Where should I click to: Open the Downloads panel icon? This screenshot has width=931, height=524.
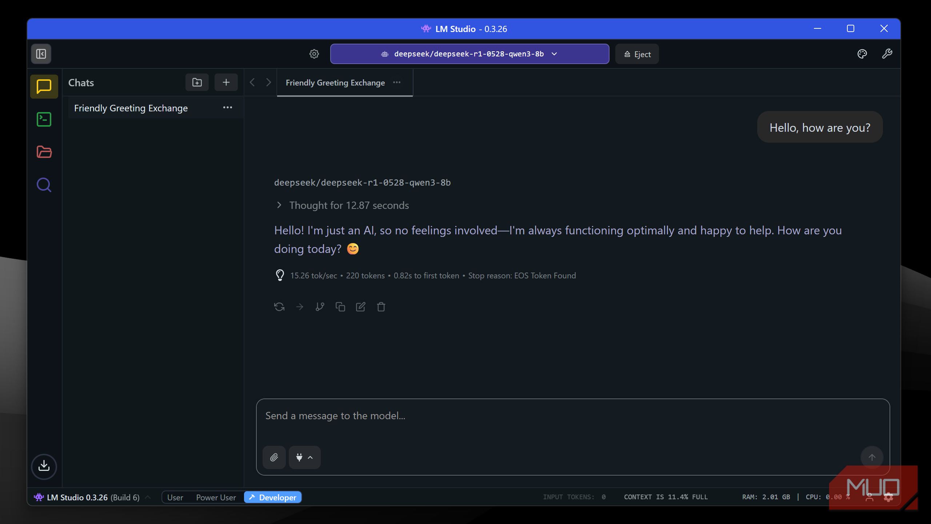point(44,466)
